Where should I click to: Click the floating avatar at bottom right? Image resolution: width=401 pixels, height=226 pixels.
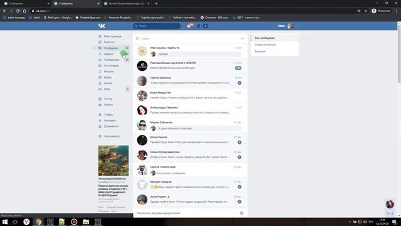pyautogui.click(x=390, y=204)
